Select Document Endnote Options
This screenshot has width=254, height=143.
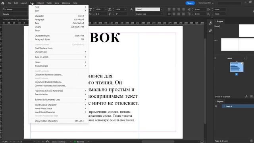[x=59, y=82]
